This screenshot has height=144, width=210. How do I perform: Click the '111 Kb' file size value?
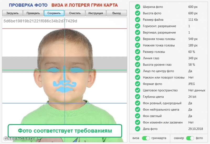click(x=193, y=20)
